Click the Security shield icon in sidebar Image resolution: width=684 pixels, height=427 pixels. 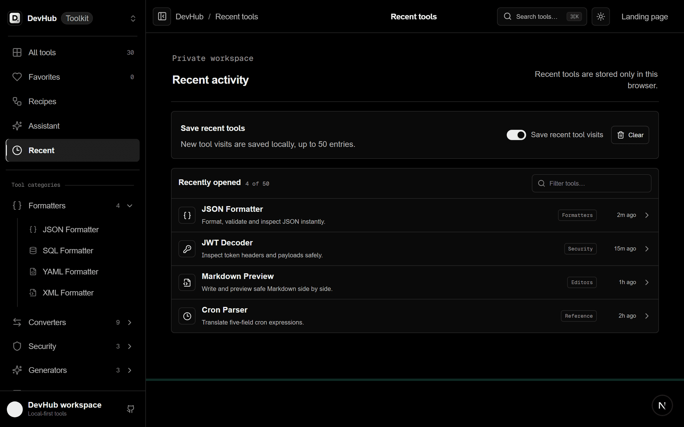(x=17, y=346)
